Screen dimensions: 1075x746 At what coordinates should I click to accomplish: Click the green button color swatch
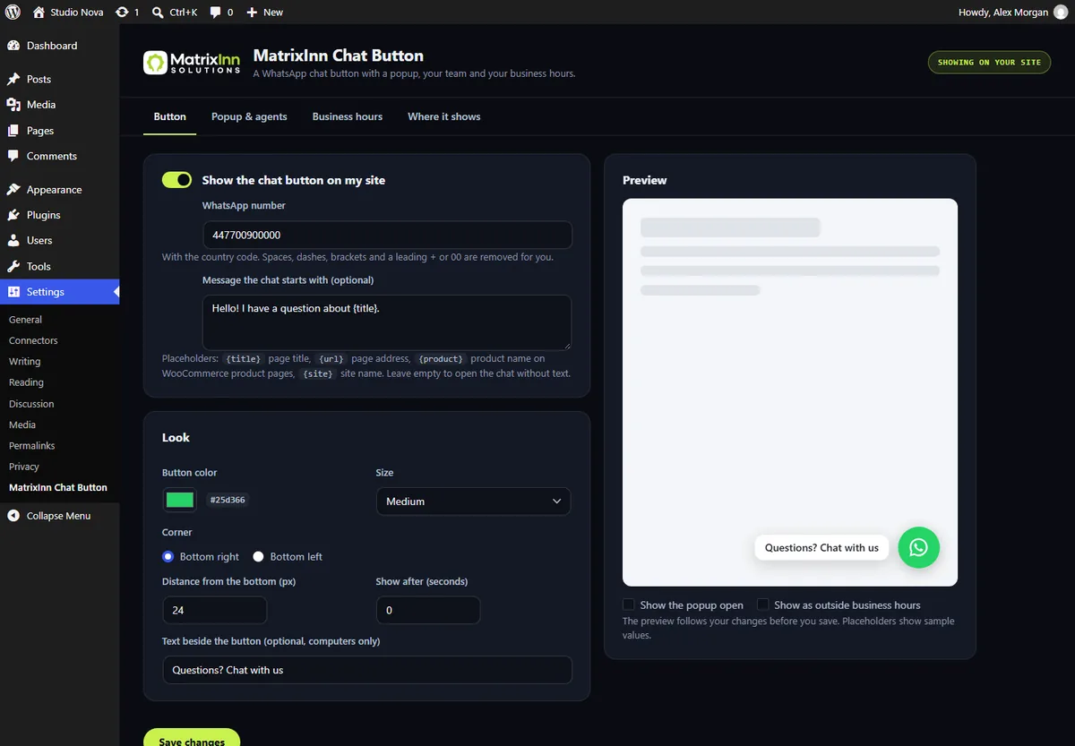coord(180,500)
